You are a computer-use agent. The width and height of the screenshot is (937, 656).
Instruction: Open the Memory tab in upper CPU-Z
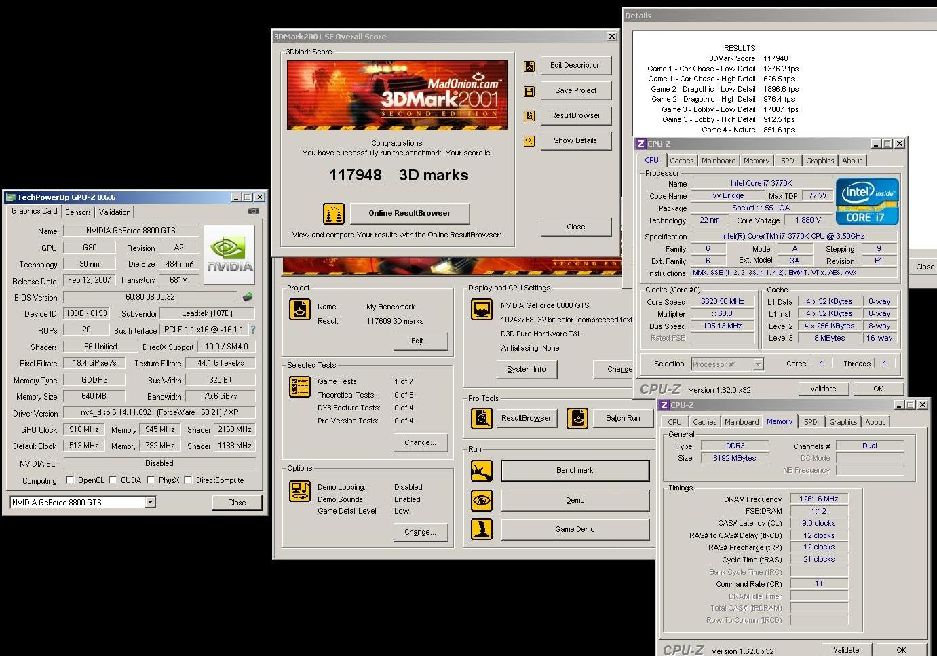(757, 161)
